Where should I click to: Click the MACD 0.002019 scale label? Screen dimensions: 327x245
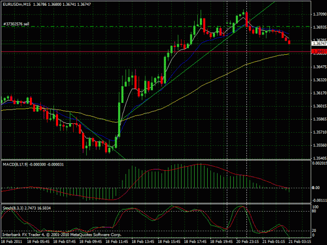(319, 163)
